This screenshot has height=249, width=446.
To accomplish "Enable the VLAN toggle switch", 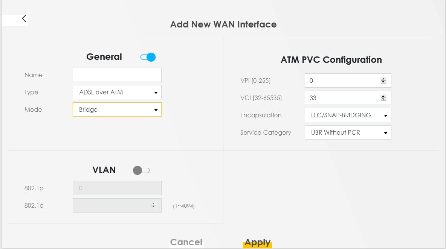I will click(x=141, y=170).
